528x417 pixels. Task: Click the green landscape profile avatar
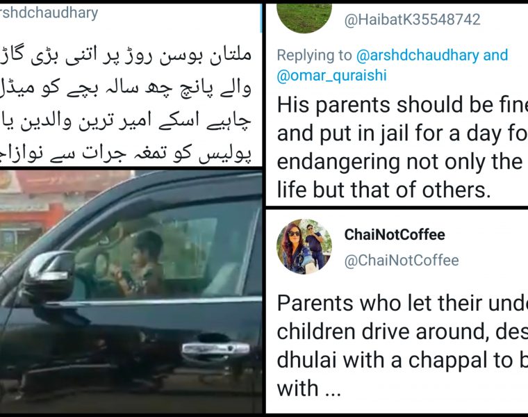click(x=304, y=17)
